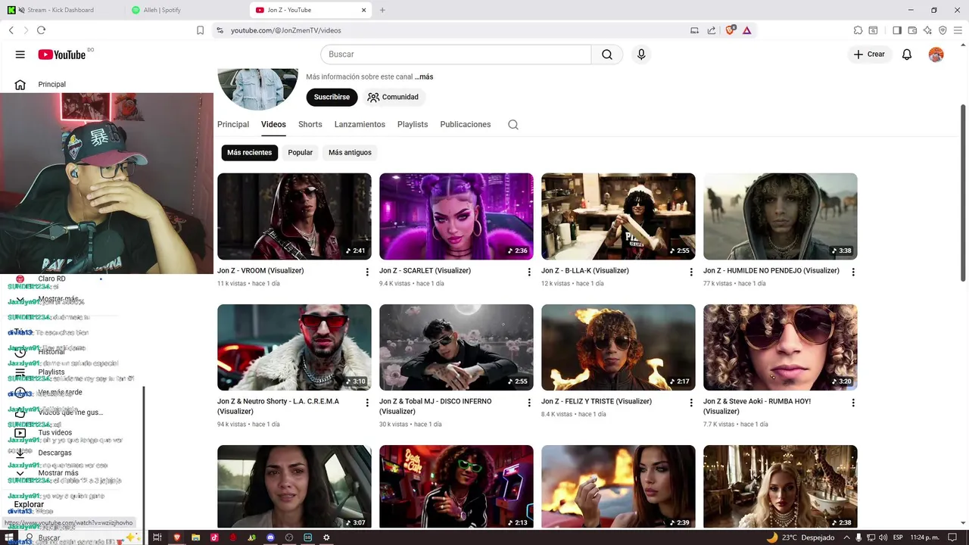Open the notifications bell
The width and height of the screenshot is (969, 545).
pyautogui.click(x=907, y=54)
